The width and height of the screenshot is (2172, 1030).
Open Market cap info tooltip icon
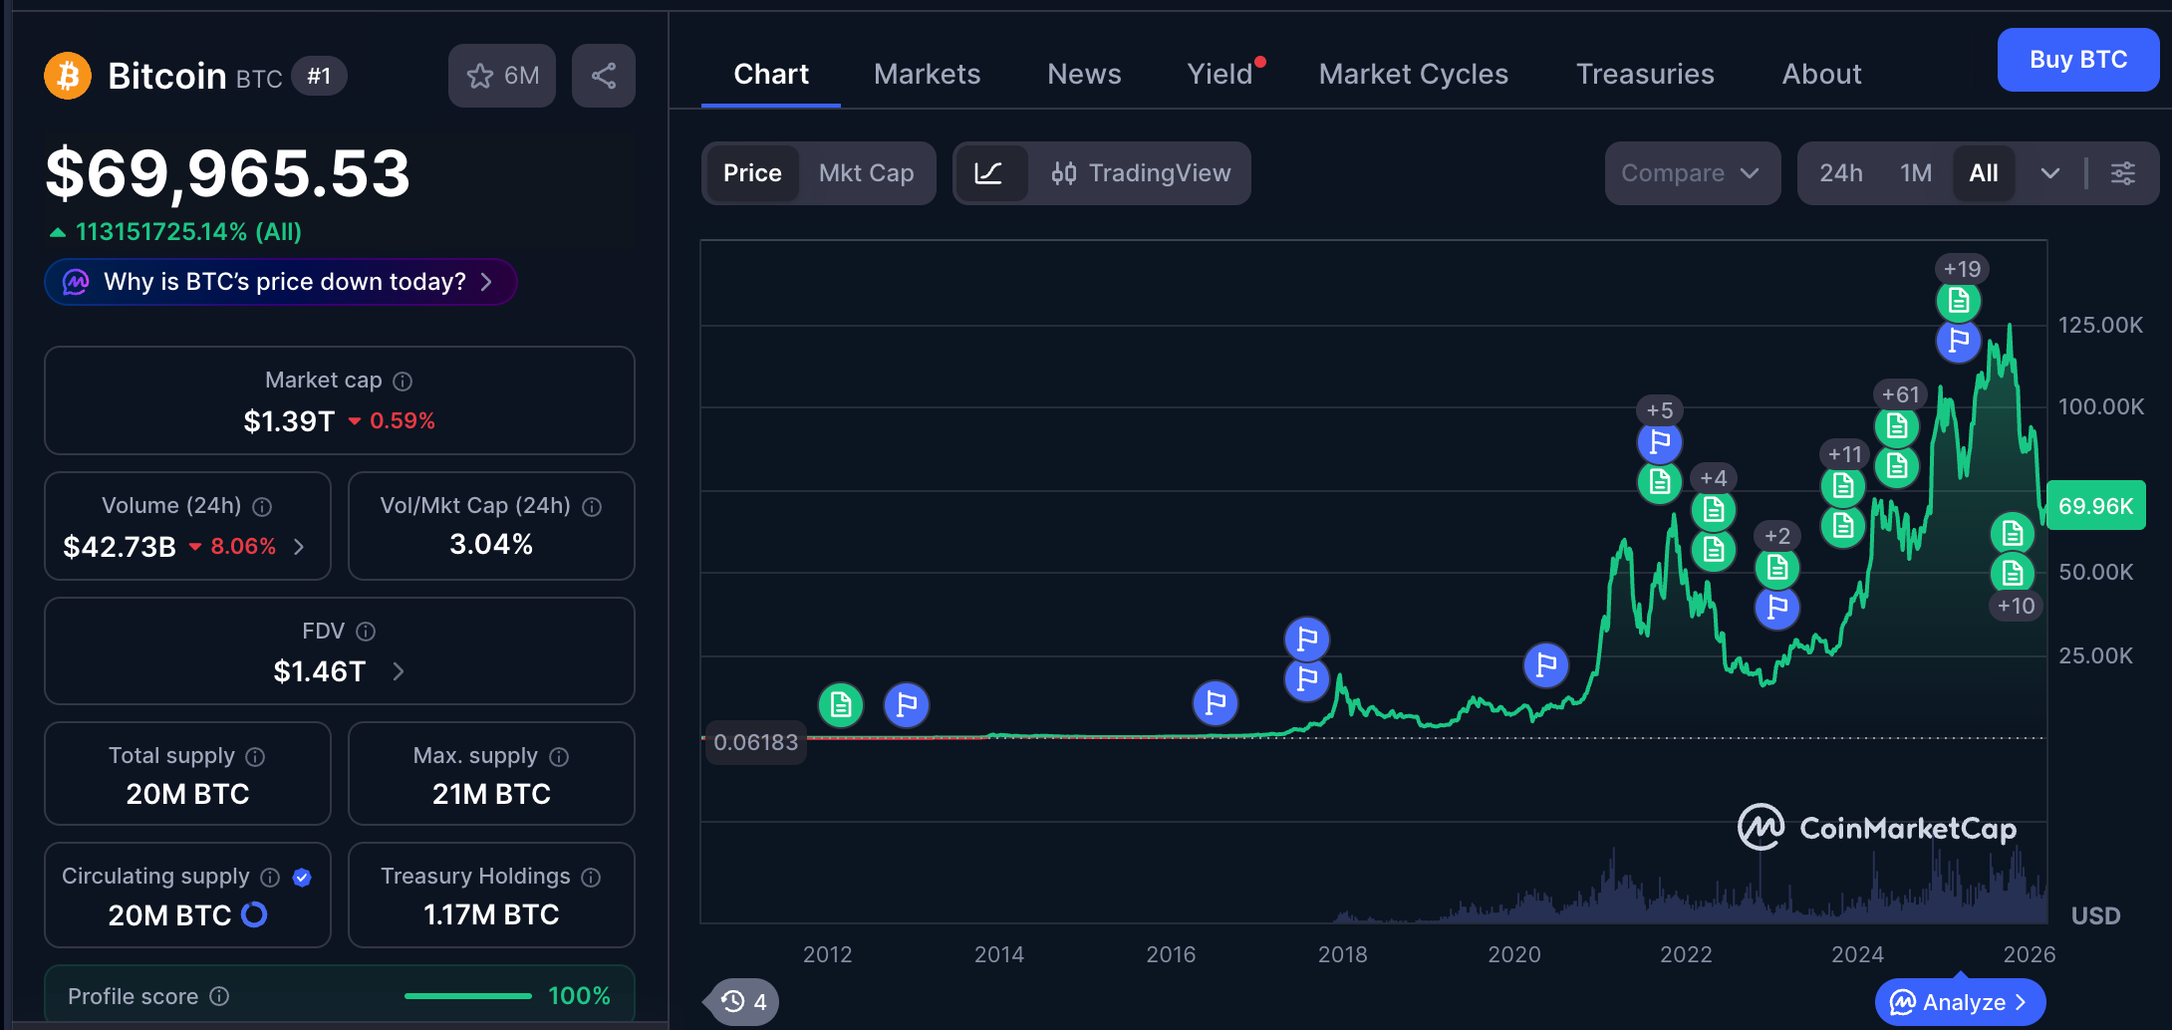click(x=403, y=381)
